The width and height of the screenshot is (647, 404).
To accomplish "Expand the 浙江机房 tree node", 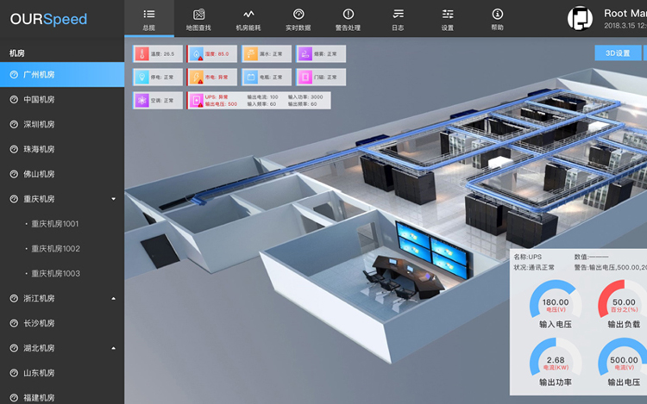I will (x=114, y=298).
